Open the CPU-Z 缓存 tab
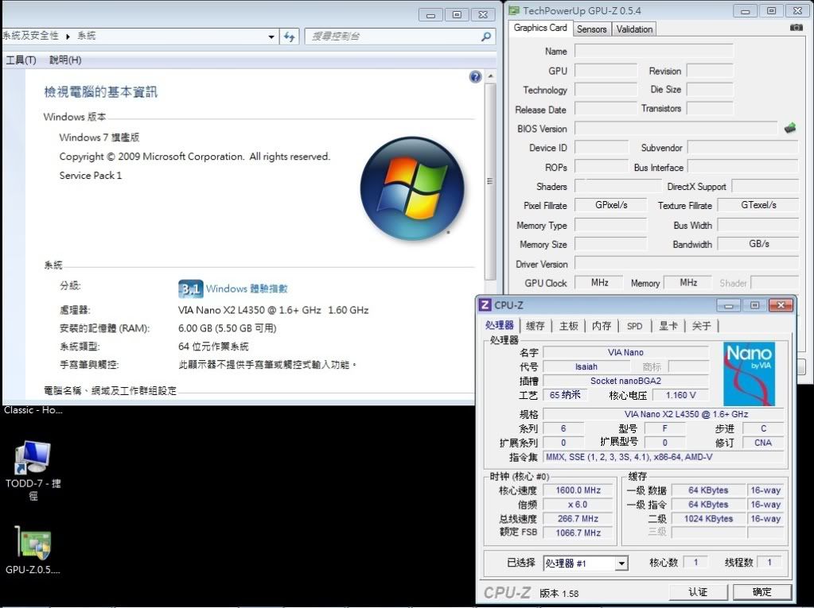 536,326
